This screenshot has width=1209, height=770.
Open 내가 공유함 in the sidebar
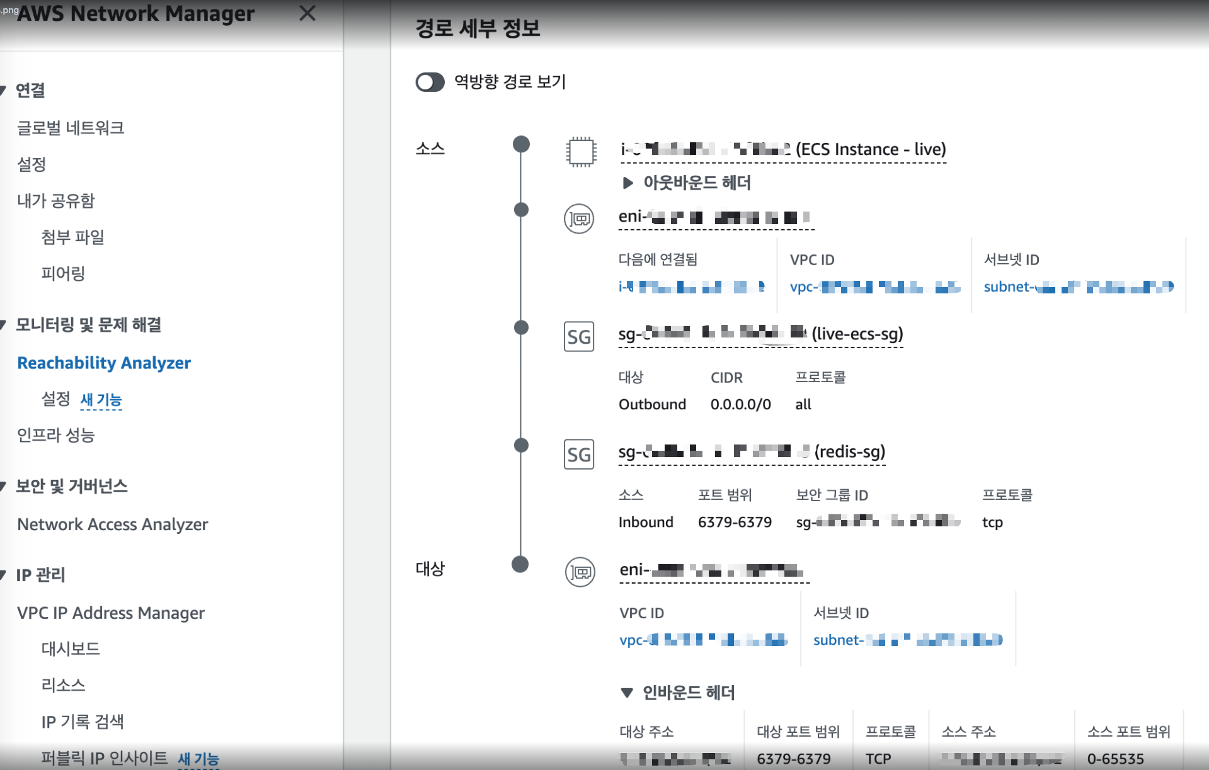[x=56, y=201]
